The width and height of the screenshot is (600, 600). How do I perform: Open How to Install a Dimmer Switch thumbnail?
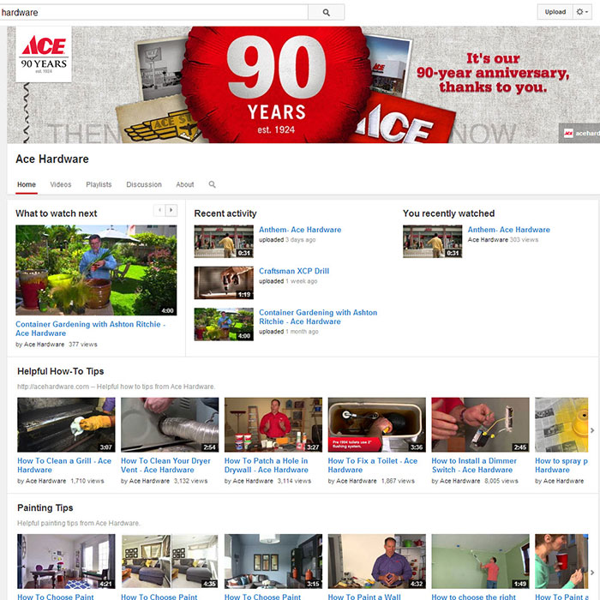[480, 425]
